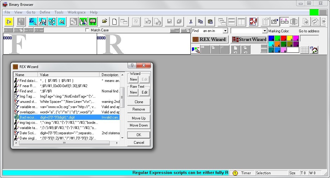Image resolution: width=330 pixels, height=178 pixels.
Task: Select the 'Date Scri...' list row
Action: pyautogui.click(x=67, y=133)
